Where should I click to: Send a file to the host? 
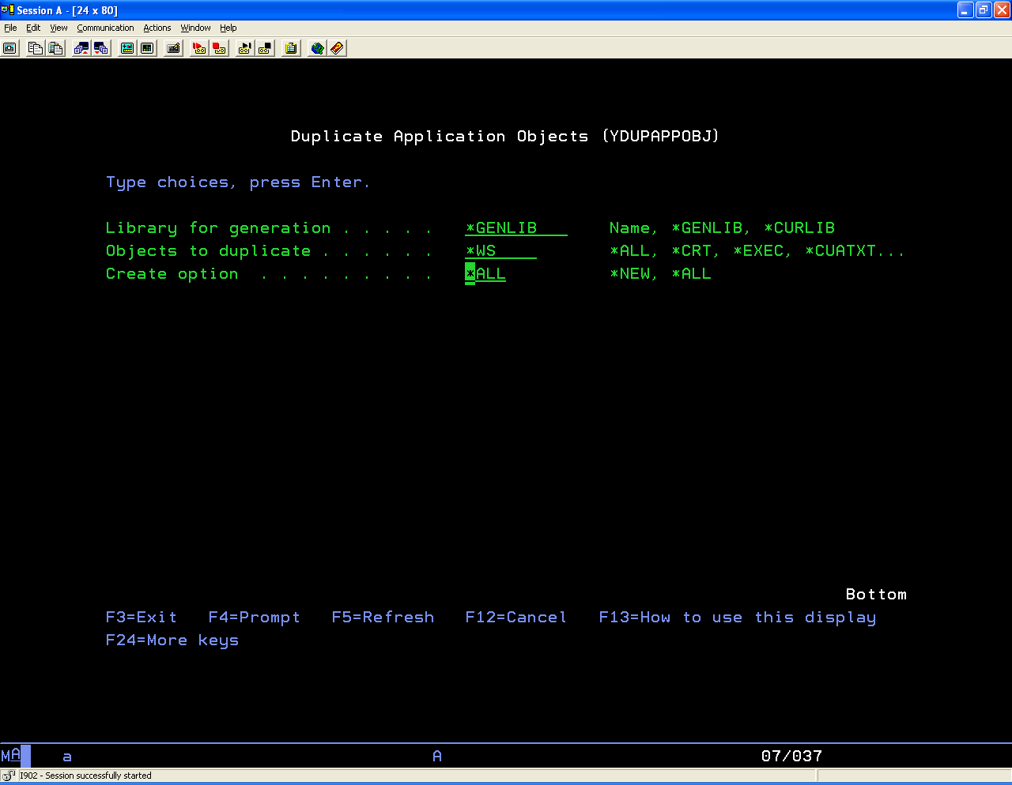81,48
